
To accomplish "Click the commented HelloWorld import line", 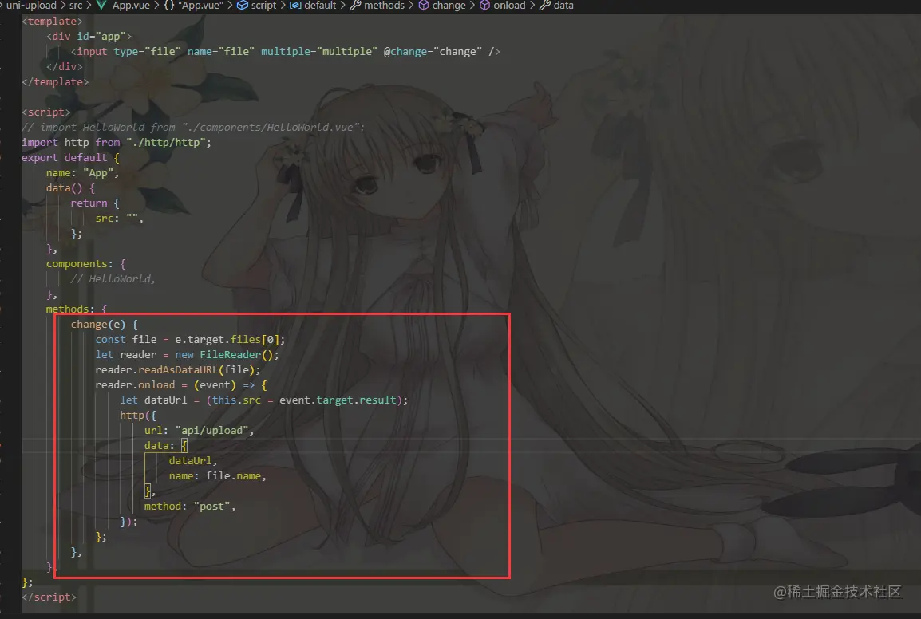I will (x=193, y=128).
